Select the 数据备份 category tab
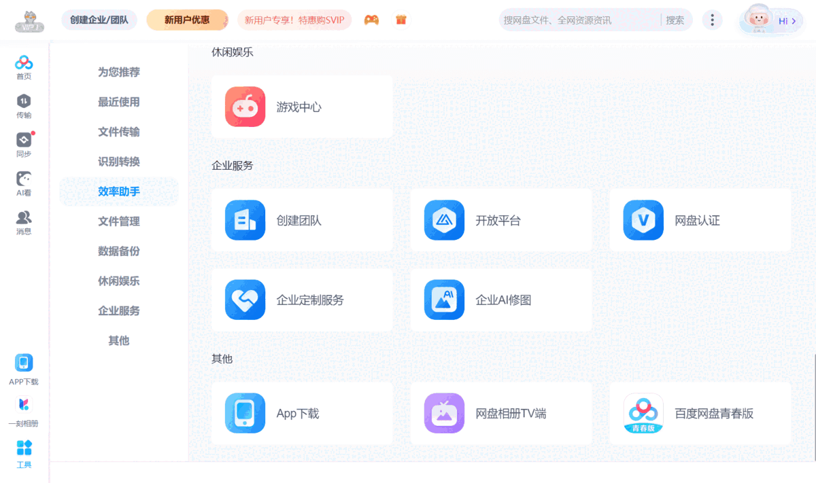The width and height of the screenshot is (816, 483). (119, 251)
